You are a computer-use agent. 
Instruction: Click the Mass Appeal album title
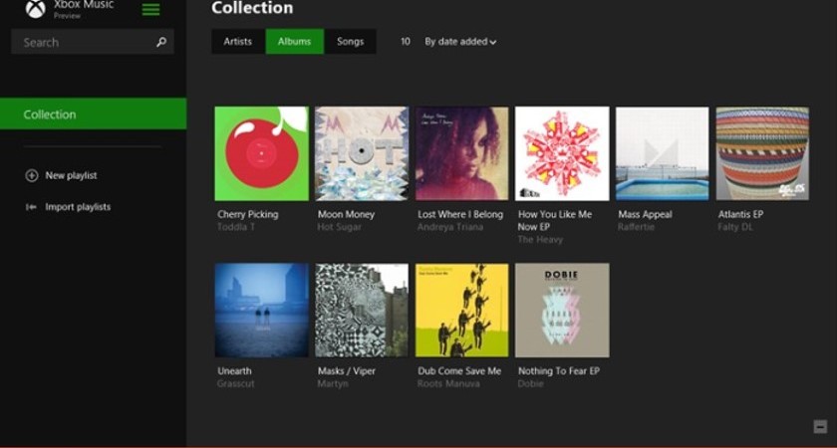click(x=645, y=214)
